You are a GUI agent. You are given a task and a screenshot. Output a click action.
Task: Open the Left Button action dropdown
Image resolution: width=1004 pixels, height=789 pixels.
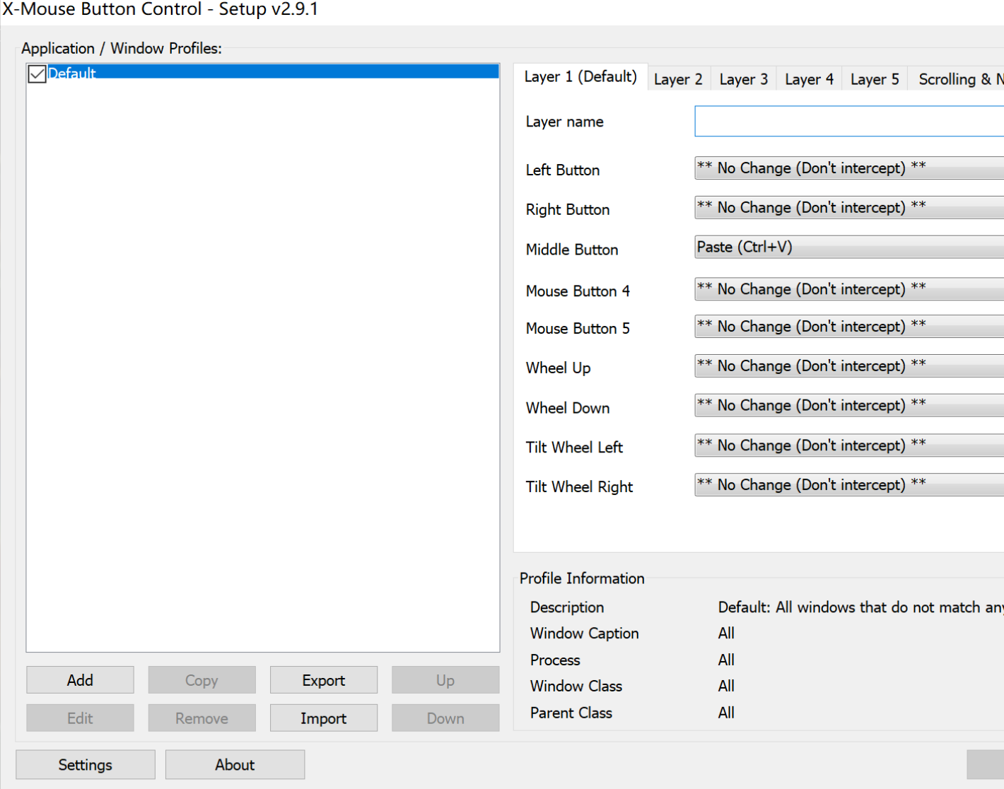click(849, 168)
